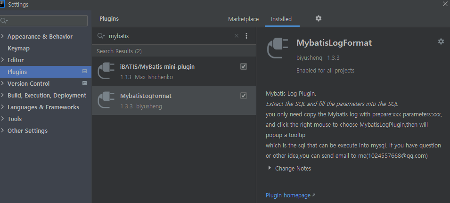
Task: Click the IntelliJ icon in Settings title bar
Action: [x=2, y=4]
